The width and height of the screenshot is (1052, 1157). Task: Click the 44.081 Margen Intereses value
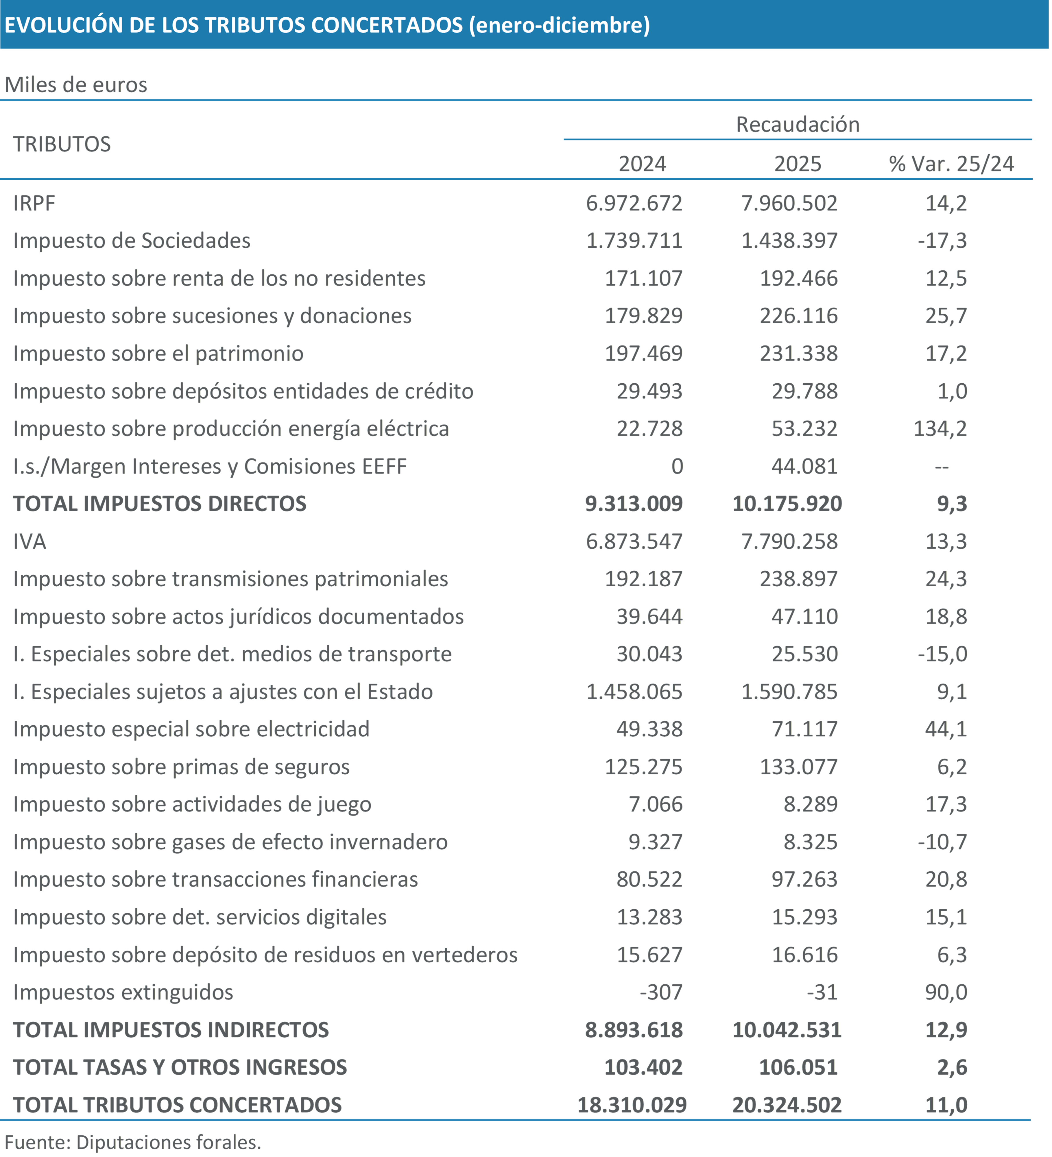click(x=804, y=466)
